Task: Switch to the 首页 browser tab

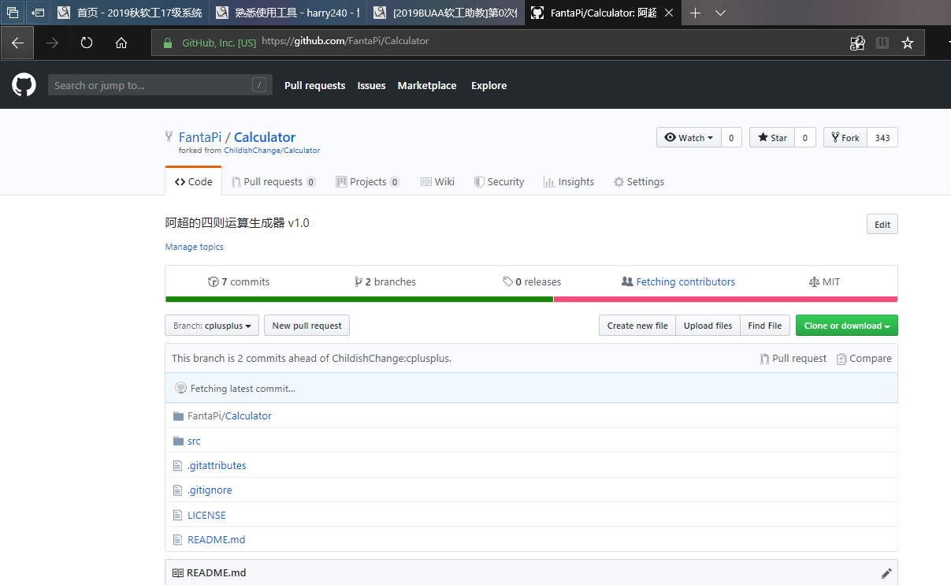Action: [x=130, y=13]
